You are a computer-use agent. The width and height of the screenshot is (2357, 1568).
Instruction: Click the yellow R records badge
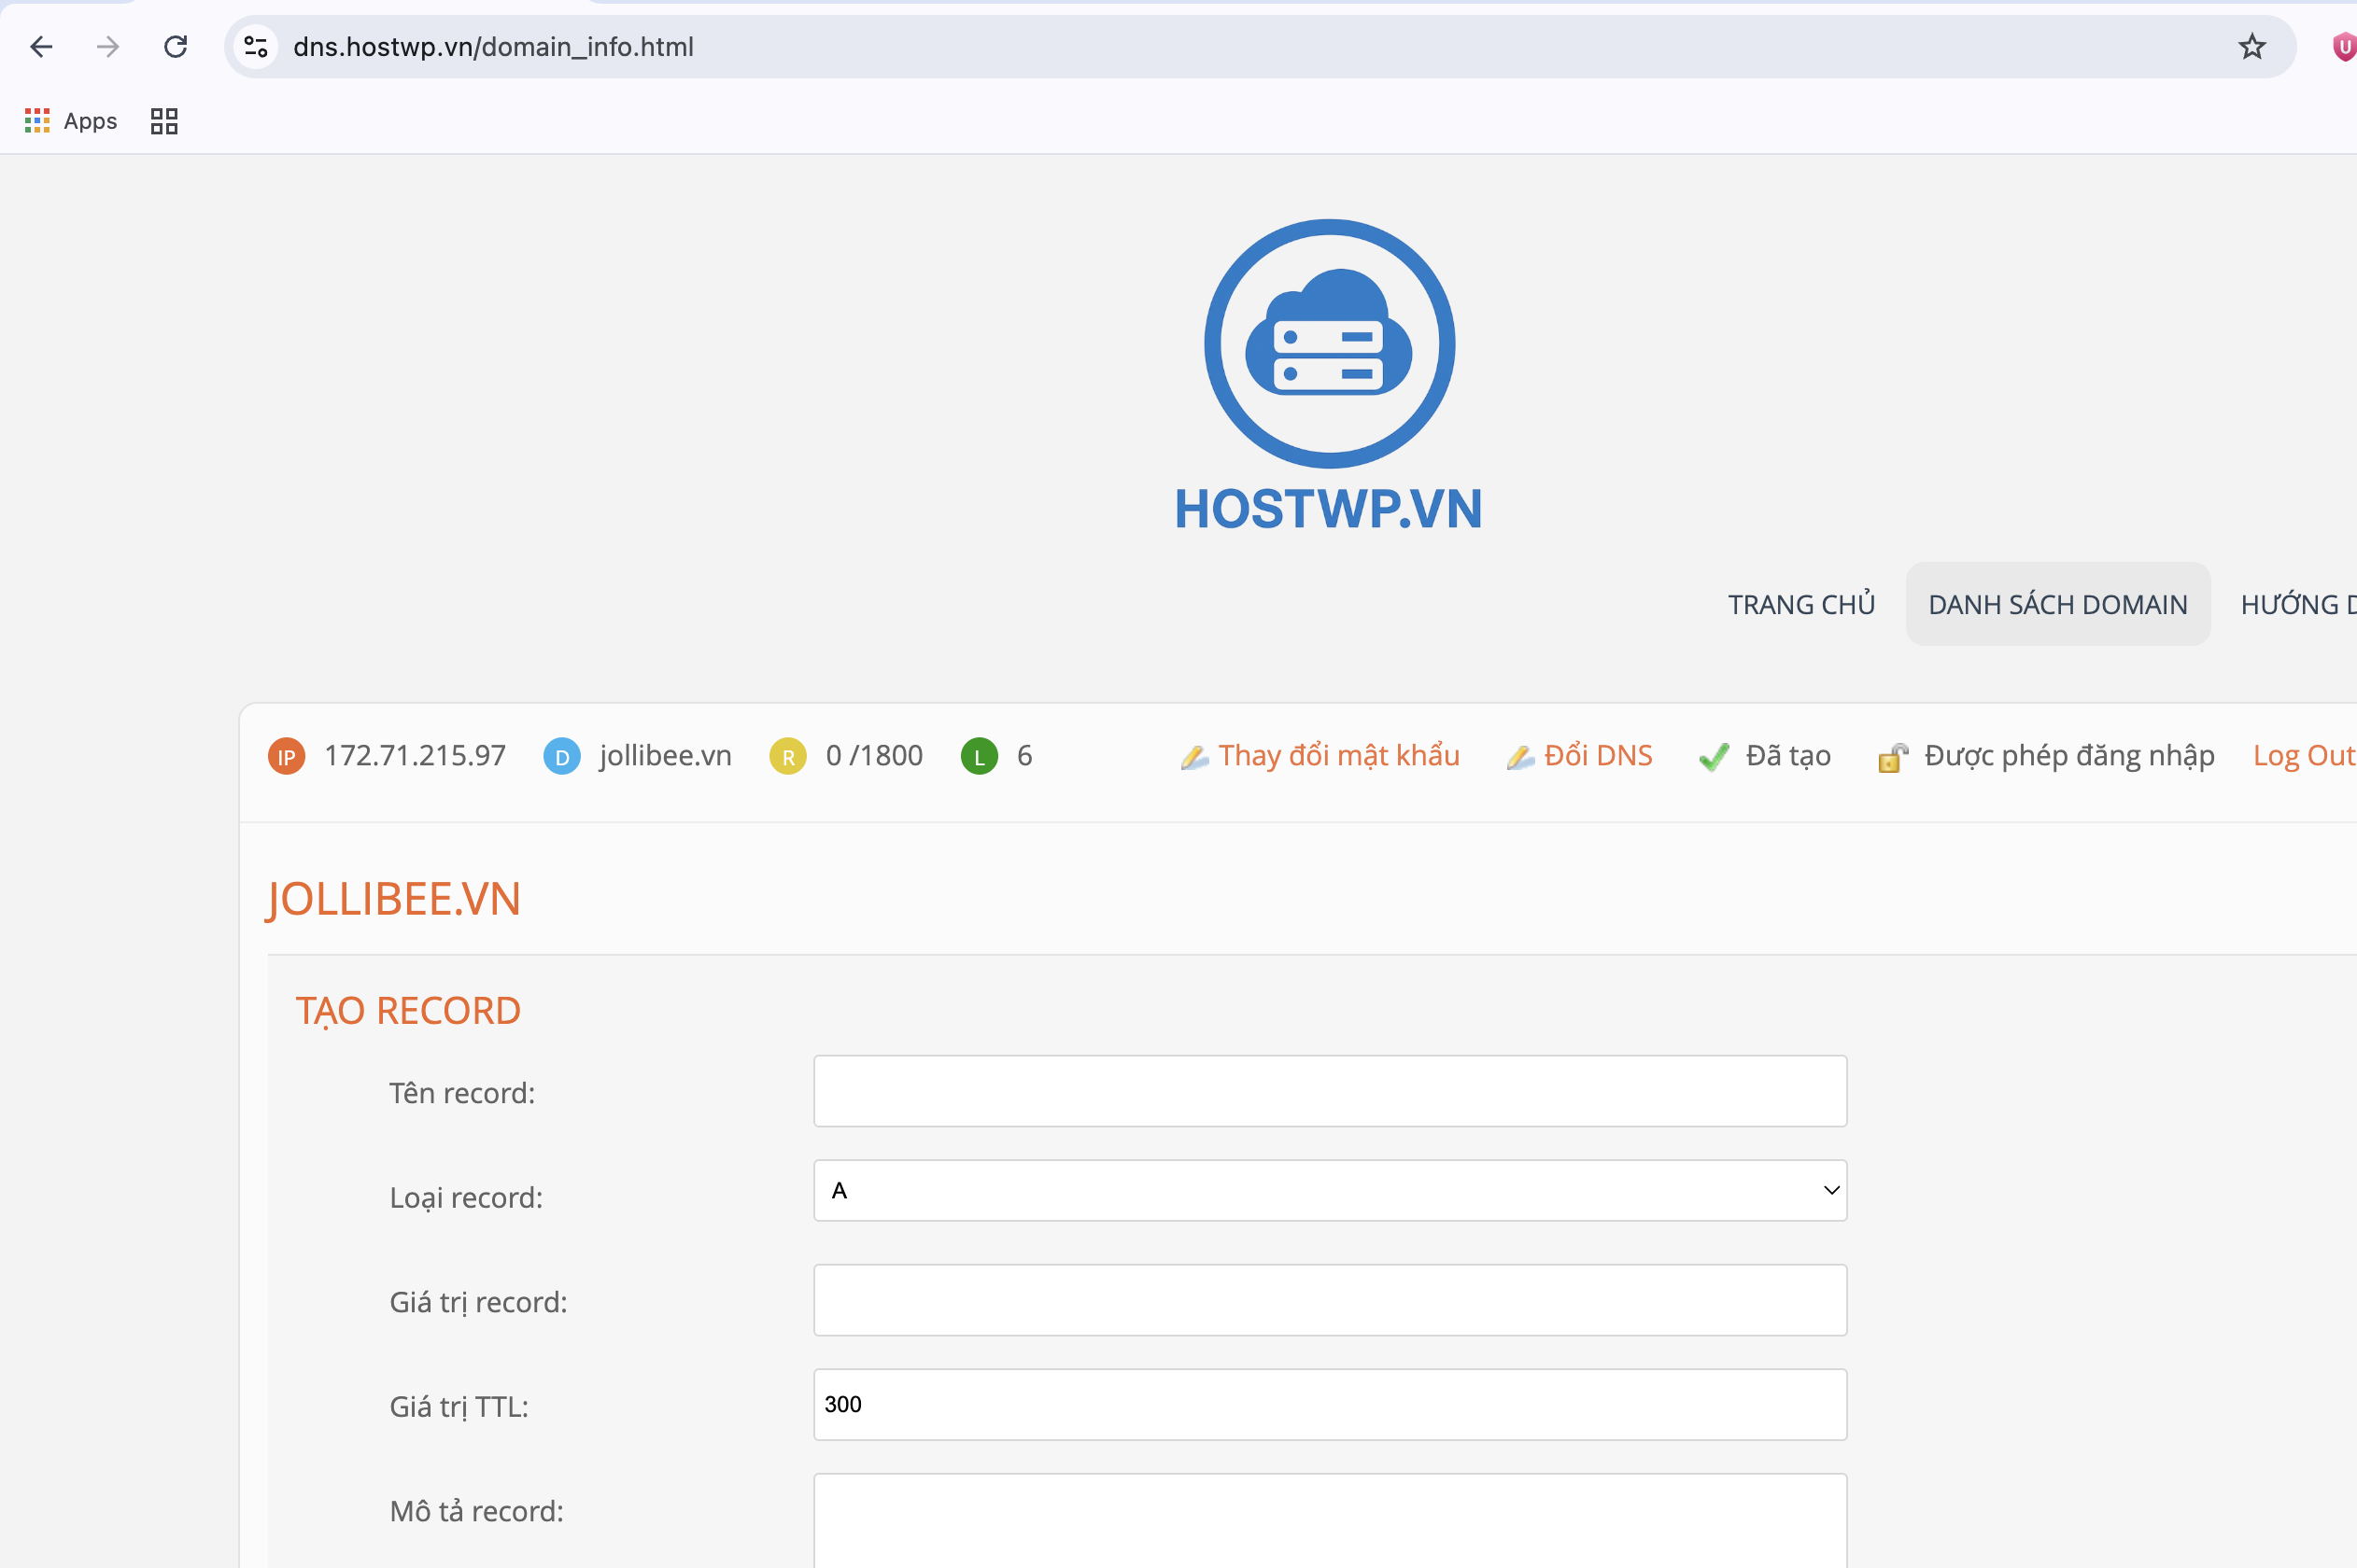tap(787, 756)
